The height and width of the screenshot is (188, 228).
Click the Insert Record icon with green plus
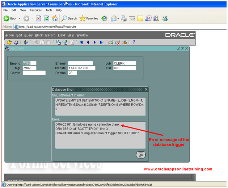[x=111, y=42]
